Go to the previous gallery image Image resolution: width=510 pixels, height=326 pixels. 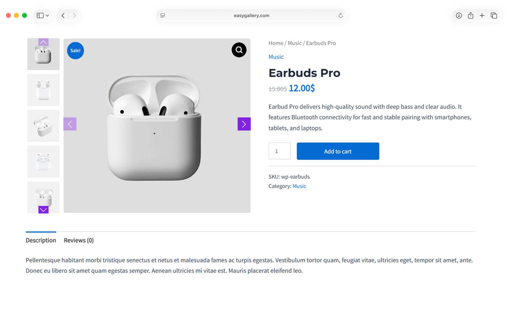(70, 124)
